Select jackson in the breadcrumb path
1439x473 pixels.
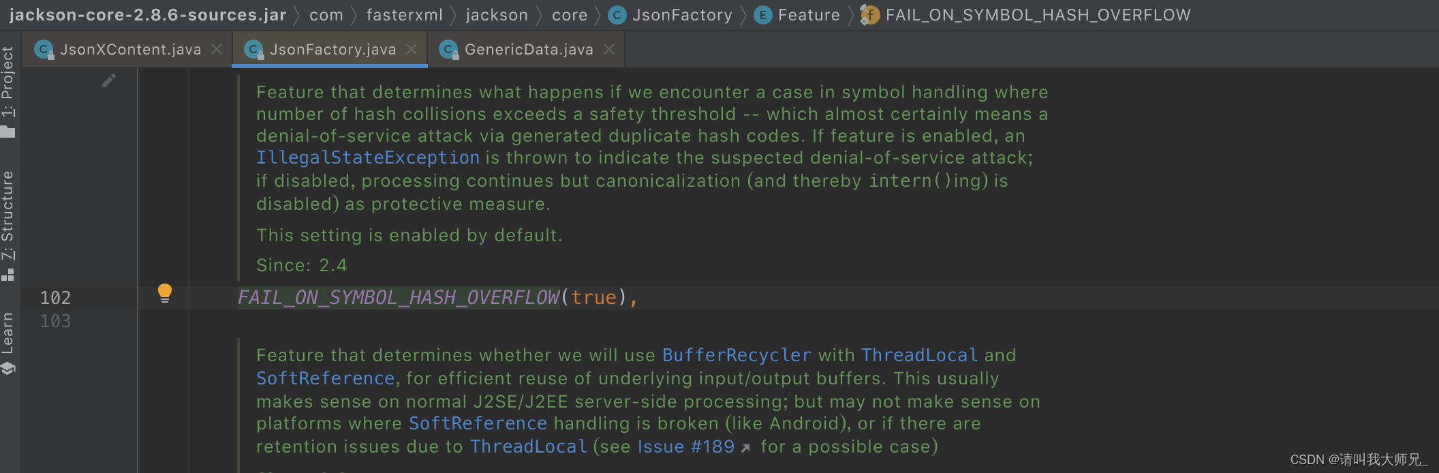click(x=496, y=14)
